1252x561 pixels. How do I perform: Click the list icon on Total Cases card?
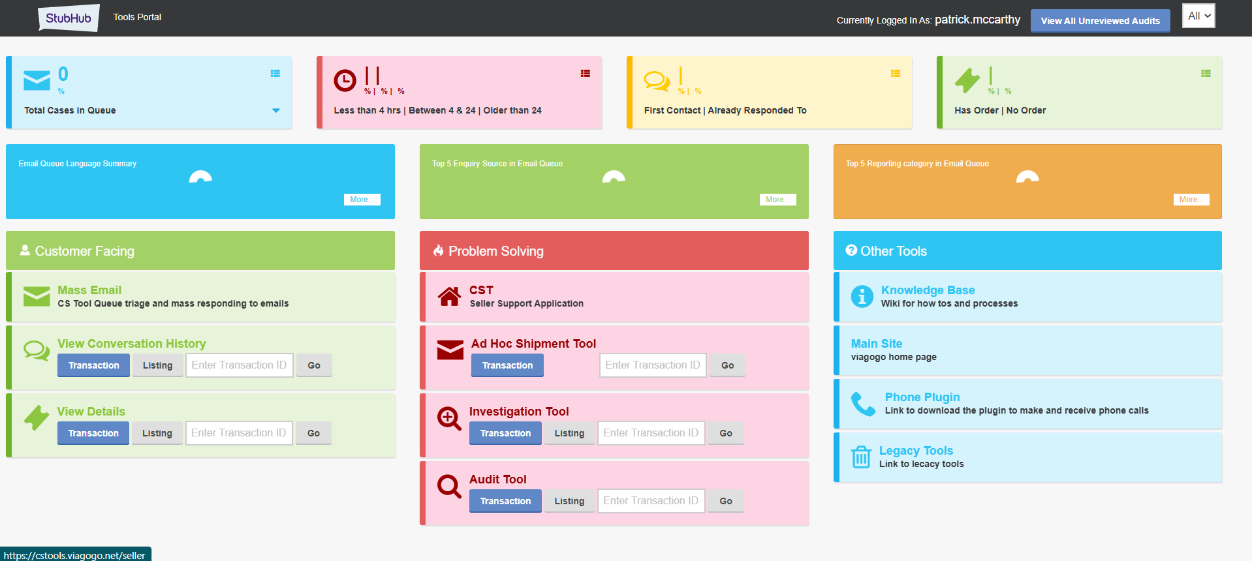tap(275, 74)
